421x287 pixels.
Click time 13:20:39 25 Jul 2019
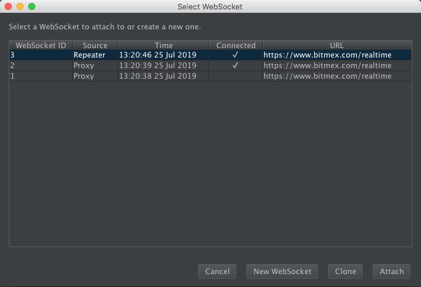pos(163,65)
